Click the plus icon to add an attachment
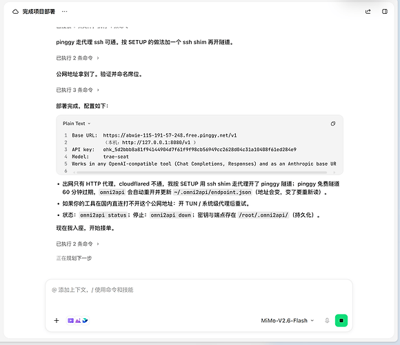 (x=57, y=320)
